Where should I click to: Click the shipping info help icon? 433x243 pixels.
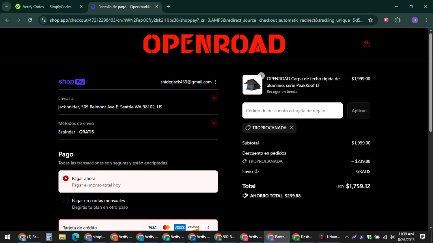pos(257,172)
